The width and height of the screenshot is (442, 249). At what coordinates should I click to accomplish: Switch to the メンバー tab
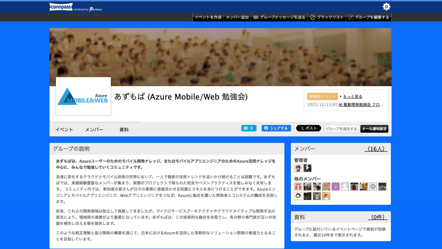tap(94, 130)
